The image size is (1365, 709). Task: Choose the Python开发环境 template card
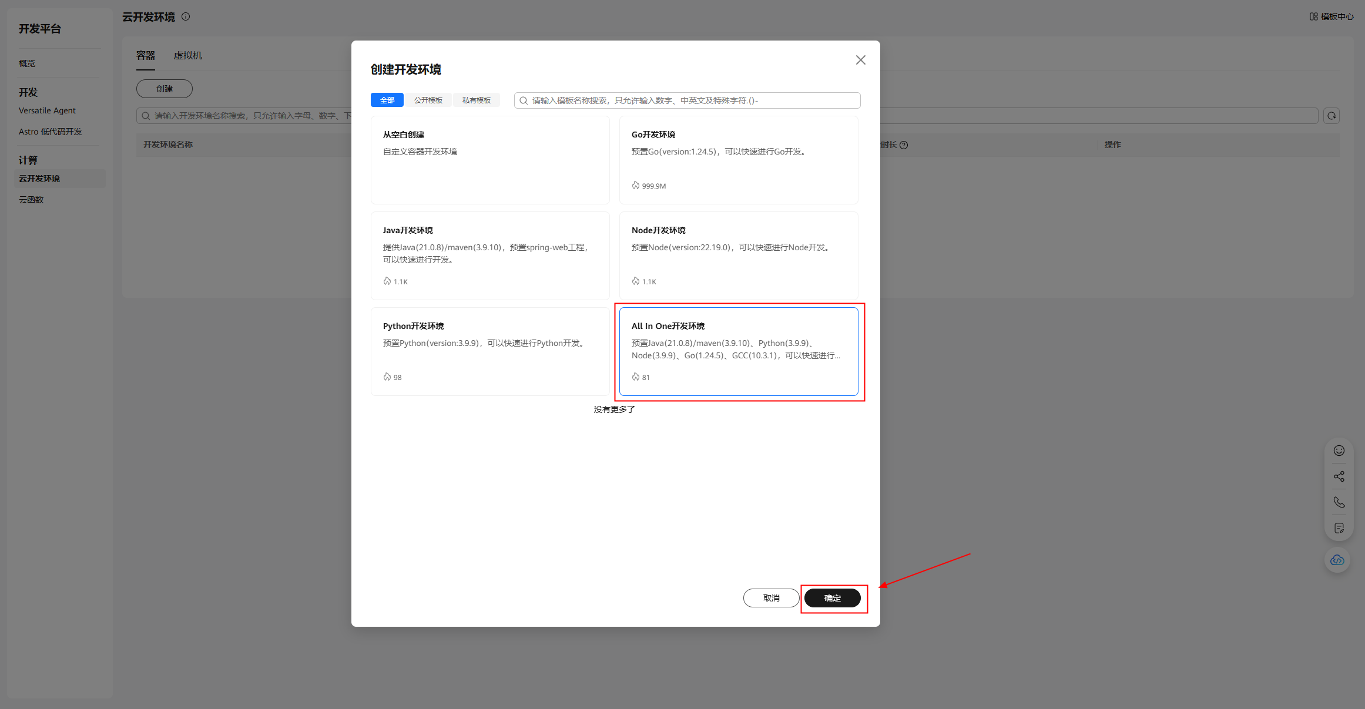pos(489,351)
